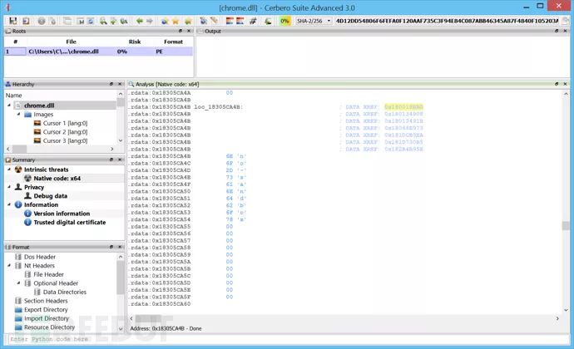
Task: Copy the hash using icon after hash field
Action: (x=566, y=22)
